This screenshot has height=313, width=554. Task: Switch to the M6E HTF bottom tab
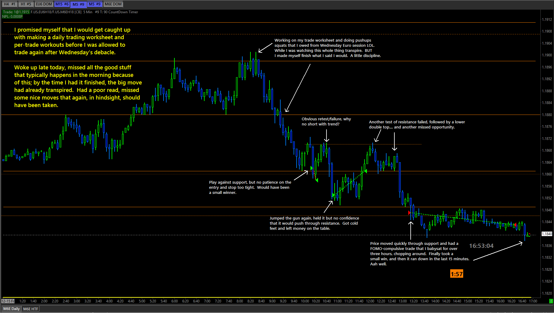pyautogui.click(x=31, y=309)
